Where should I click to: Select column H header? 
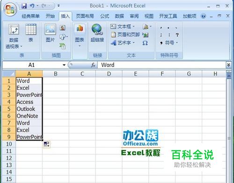tap(215, 74)
